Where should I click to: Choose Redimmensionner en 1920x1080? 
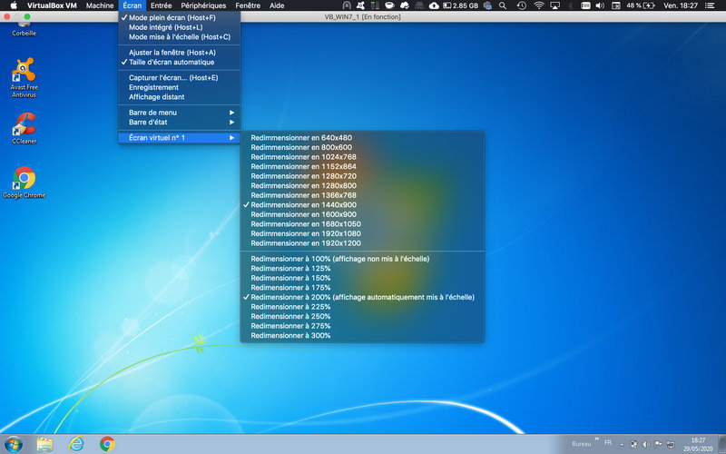click(x=362, y=233)
